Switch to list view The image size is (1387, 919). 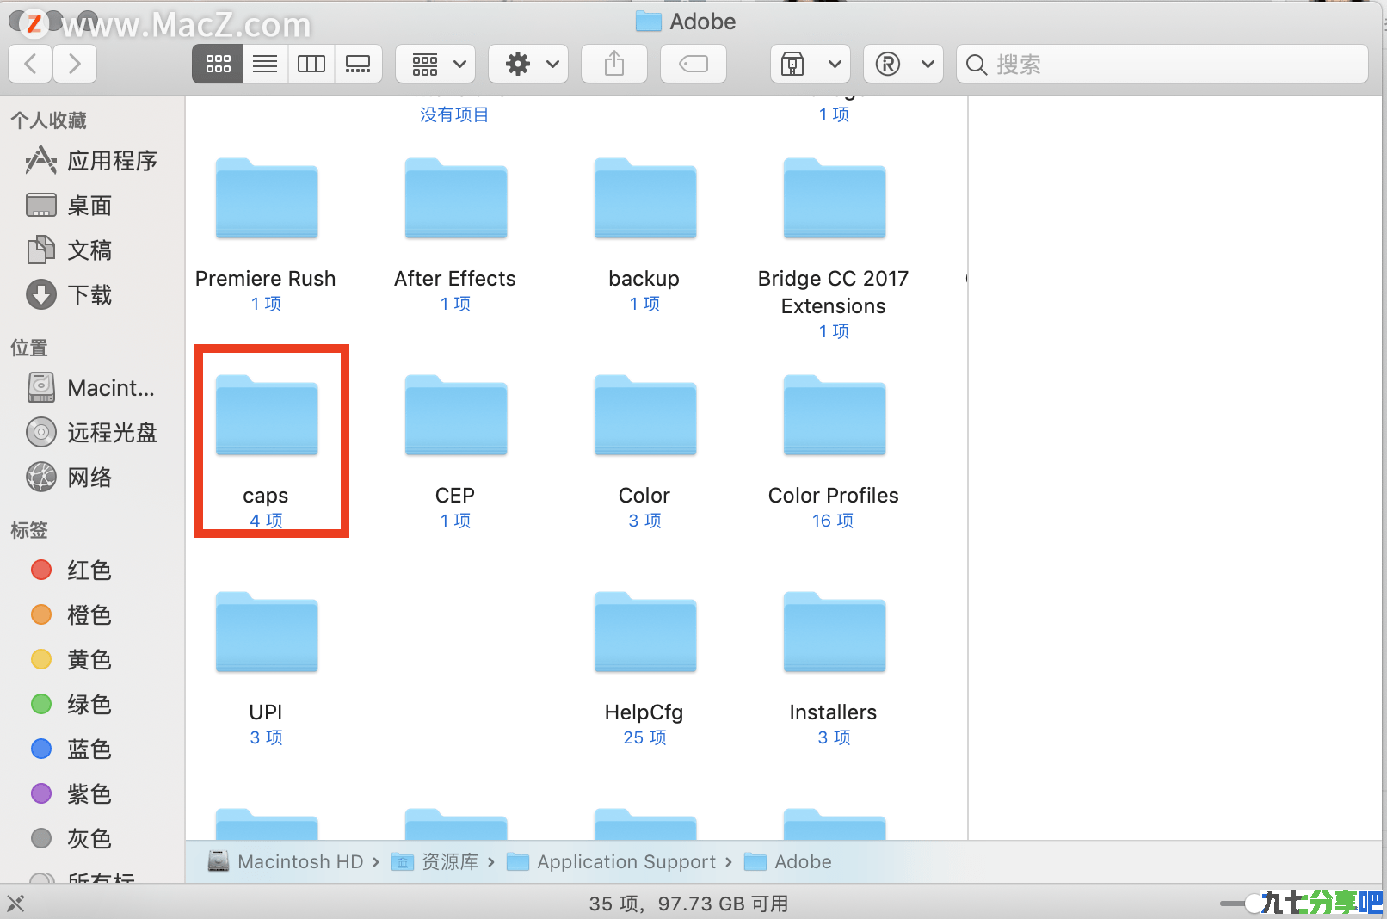[x=265, y=64]
